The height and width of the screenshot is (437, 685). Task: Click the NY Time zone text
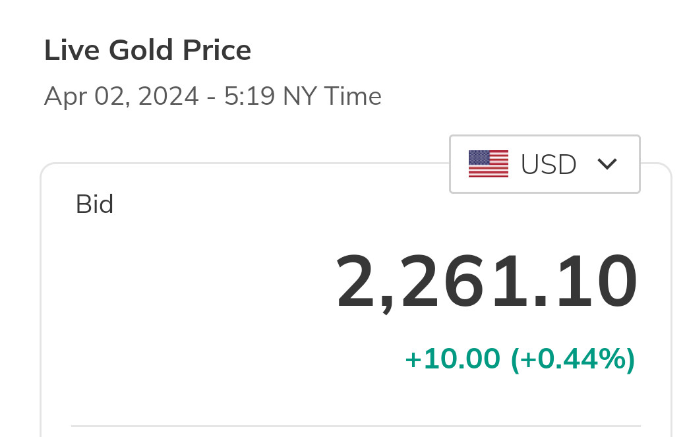click(x=332, y=97)
